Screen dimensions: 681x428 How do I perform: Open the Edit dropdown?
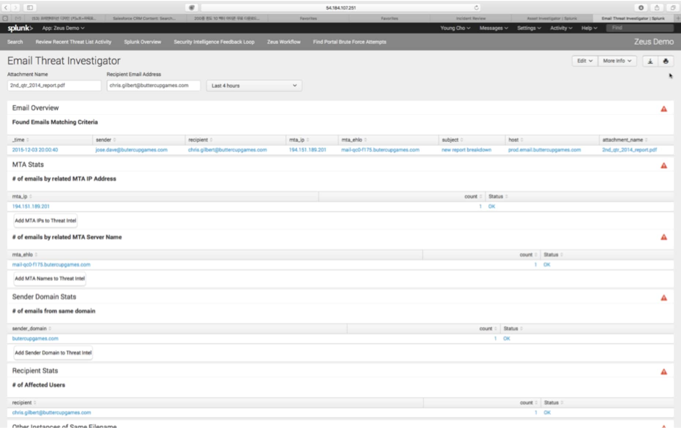click(x=585, y=61)
